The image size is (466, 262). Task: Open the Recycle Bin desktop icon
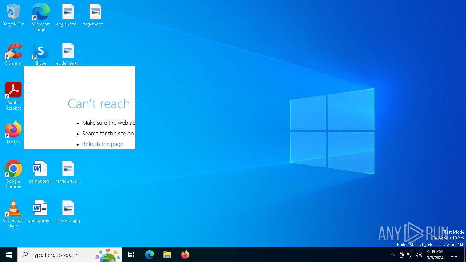[13, 15]
